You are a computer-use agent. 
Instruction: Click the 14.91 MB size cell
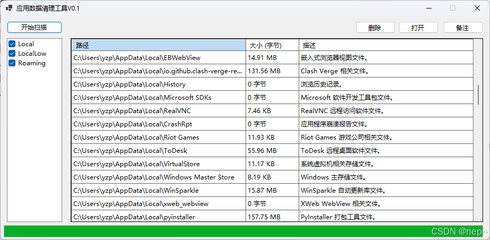coord(272,58)
